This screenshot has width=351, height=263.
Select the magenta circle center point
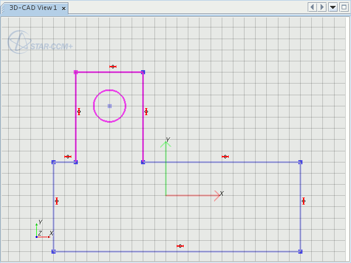point(109,106)
